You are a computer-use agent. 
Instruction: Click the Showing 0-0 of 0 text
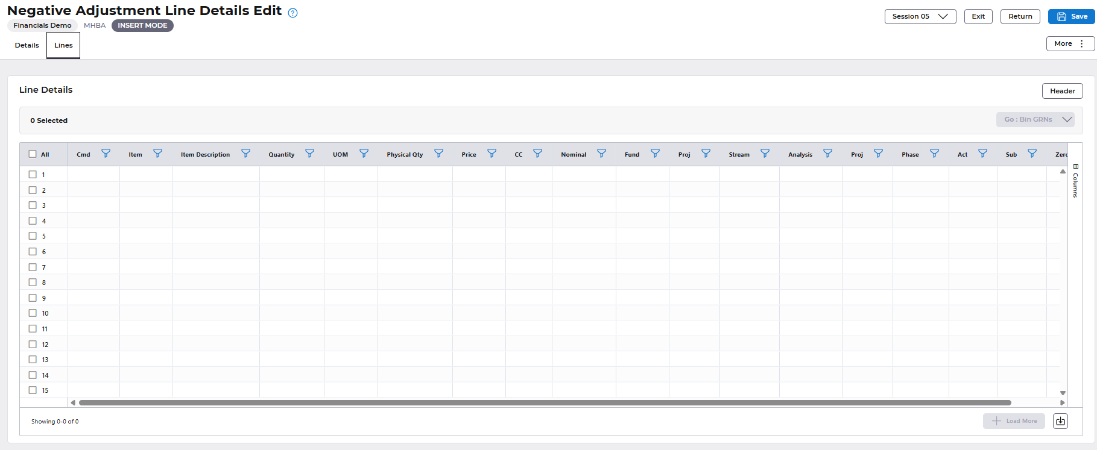[55, 422]
